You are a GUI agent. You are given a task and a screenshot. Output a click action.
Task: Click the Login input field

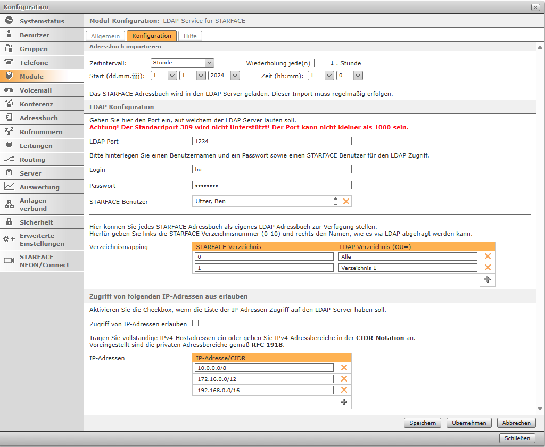272,169
